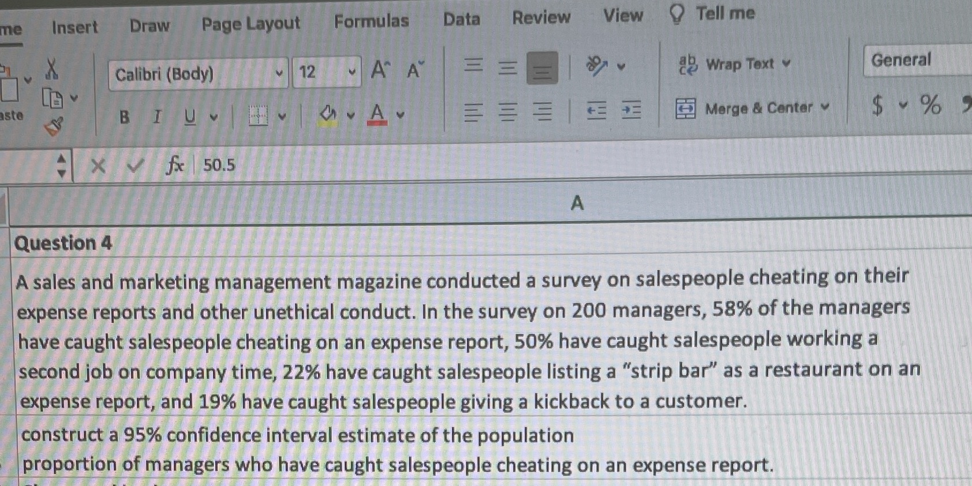Open Wrap Text dropdown arrow
This screenshot has height=486, width=972.
(x=786, y=63)
